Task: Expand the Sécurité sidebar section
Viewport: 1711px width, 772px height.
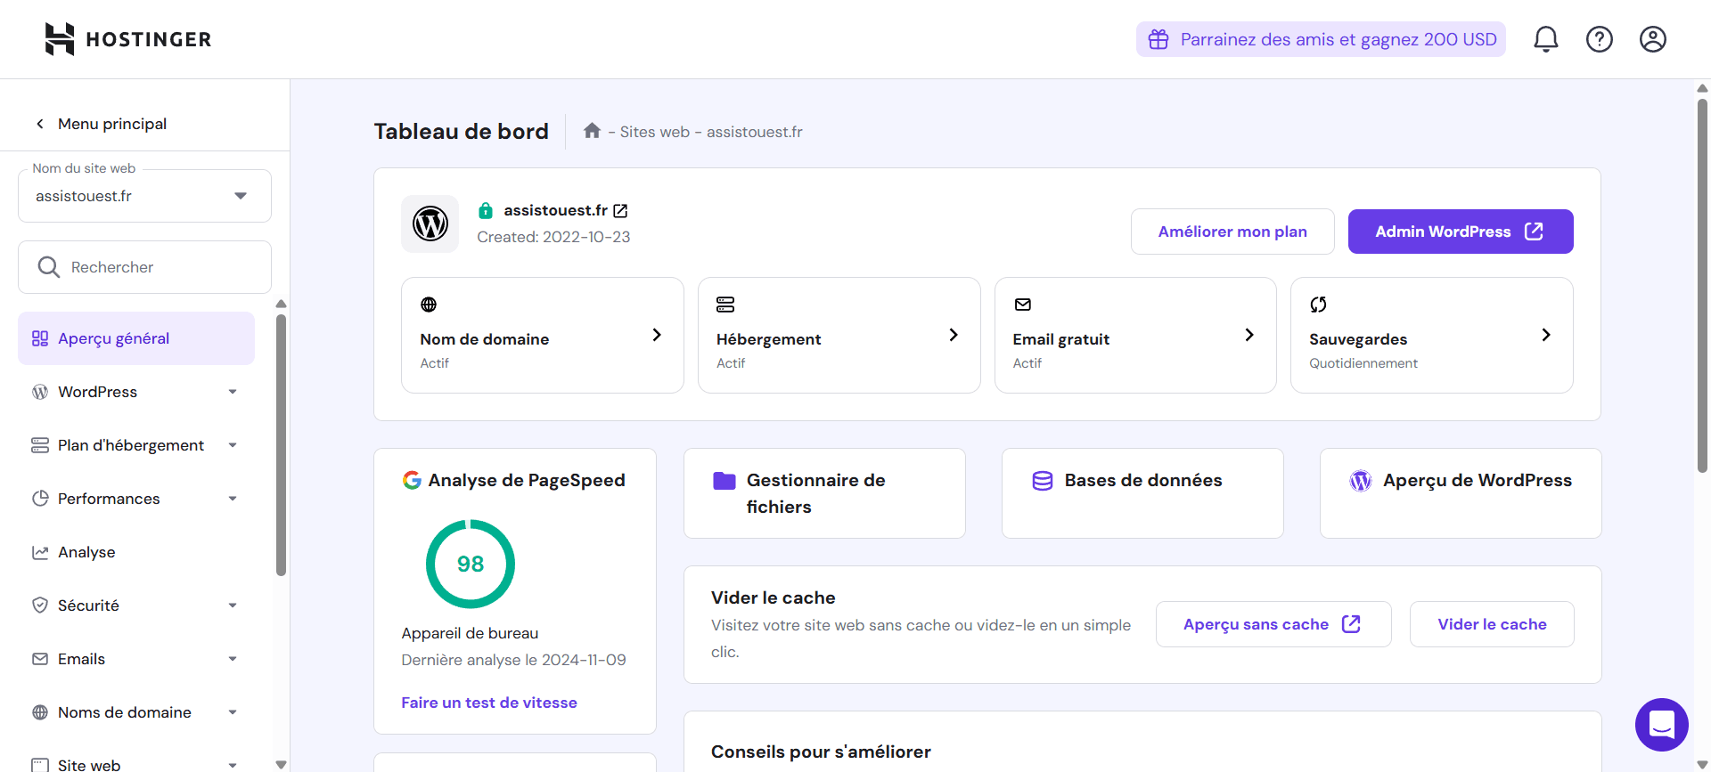Action: click(135, 605)
